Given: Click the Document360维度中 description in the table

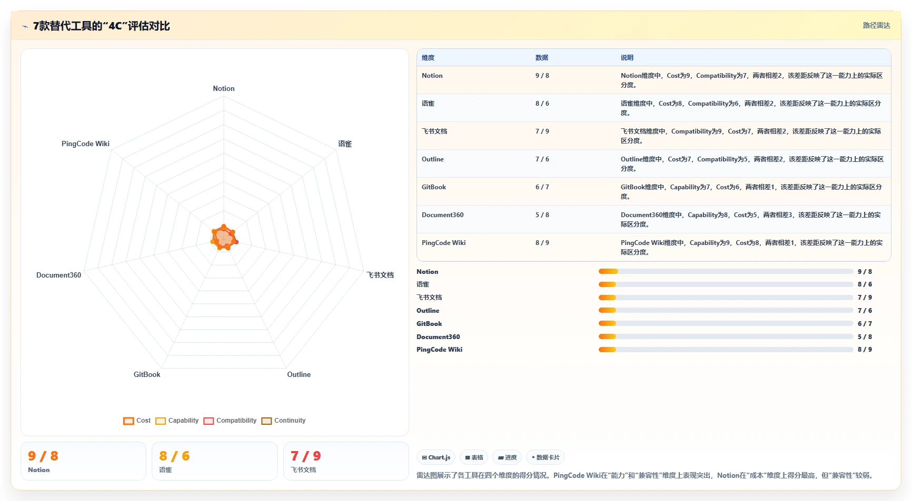Looking at the screenshot, I should (751, 219).
